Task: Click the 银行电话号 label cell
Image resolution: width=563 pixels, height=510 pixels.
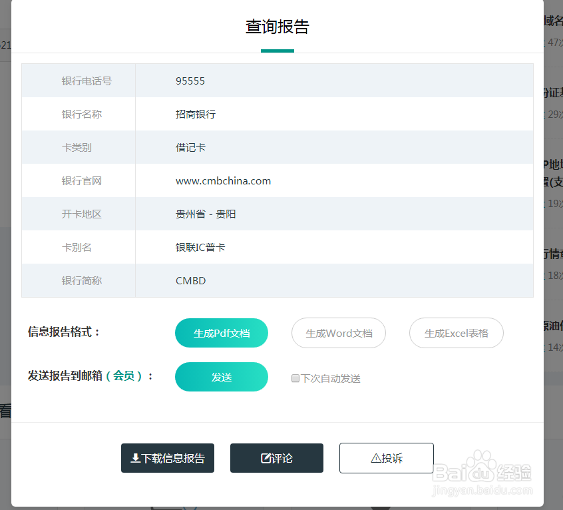Action: pos(79,81)
